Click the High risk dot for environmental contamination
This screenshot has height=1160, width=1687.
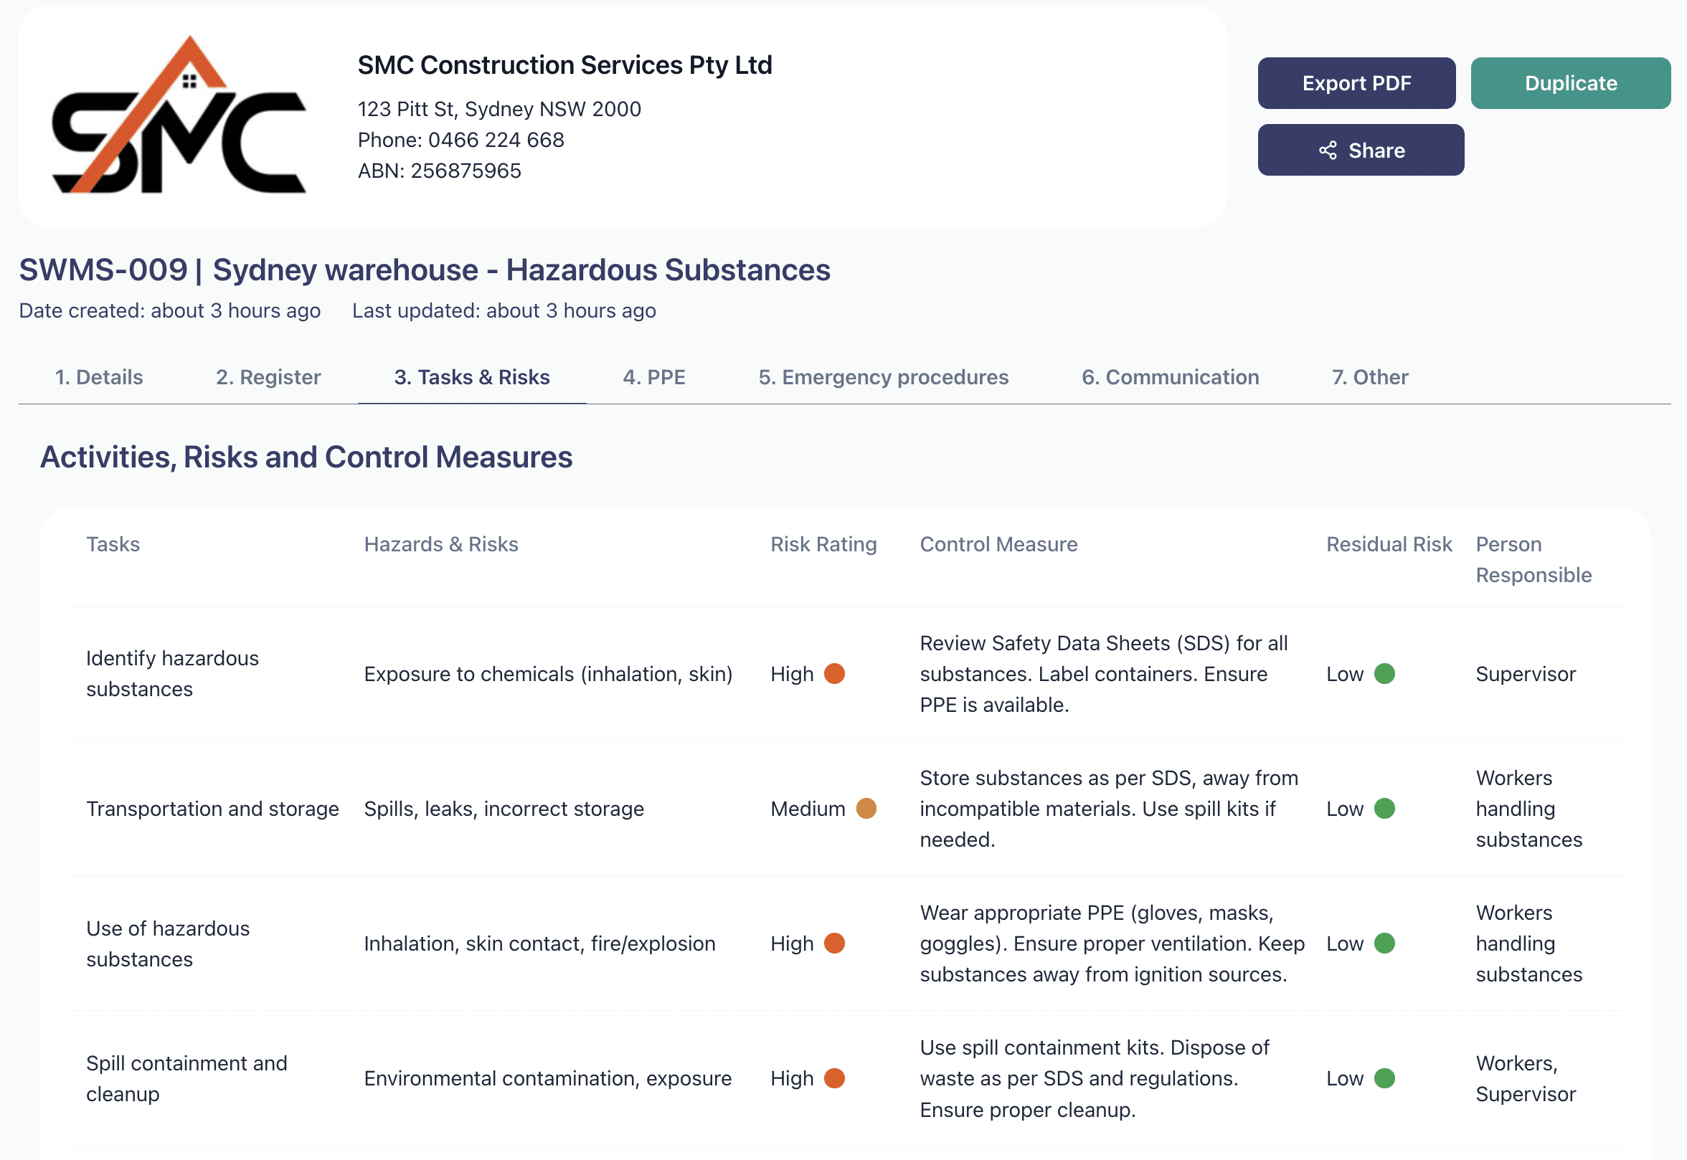(x=835, y=1078)
